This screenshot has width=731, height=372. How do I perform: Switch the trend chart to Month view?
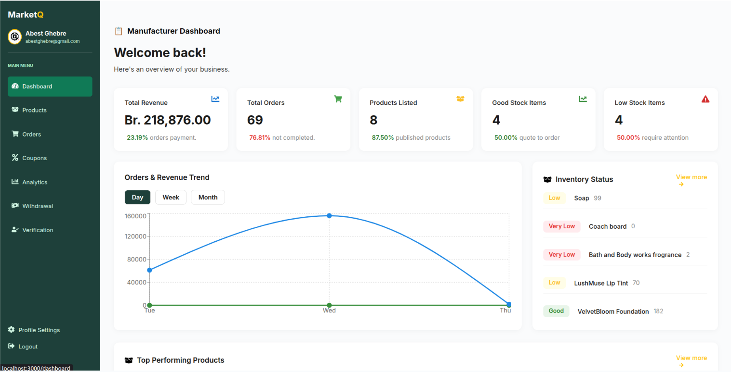click(208, 198)
